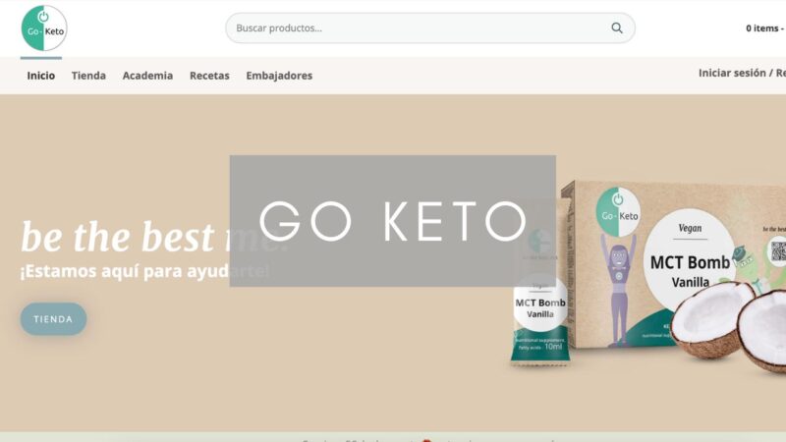Focus the Buscar productos search field
This screenshot has width=786, height=442.
point(430,28)
